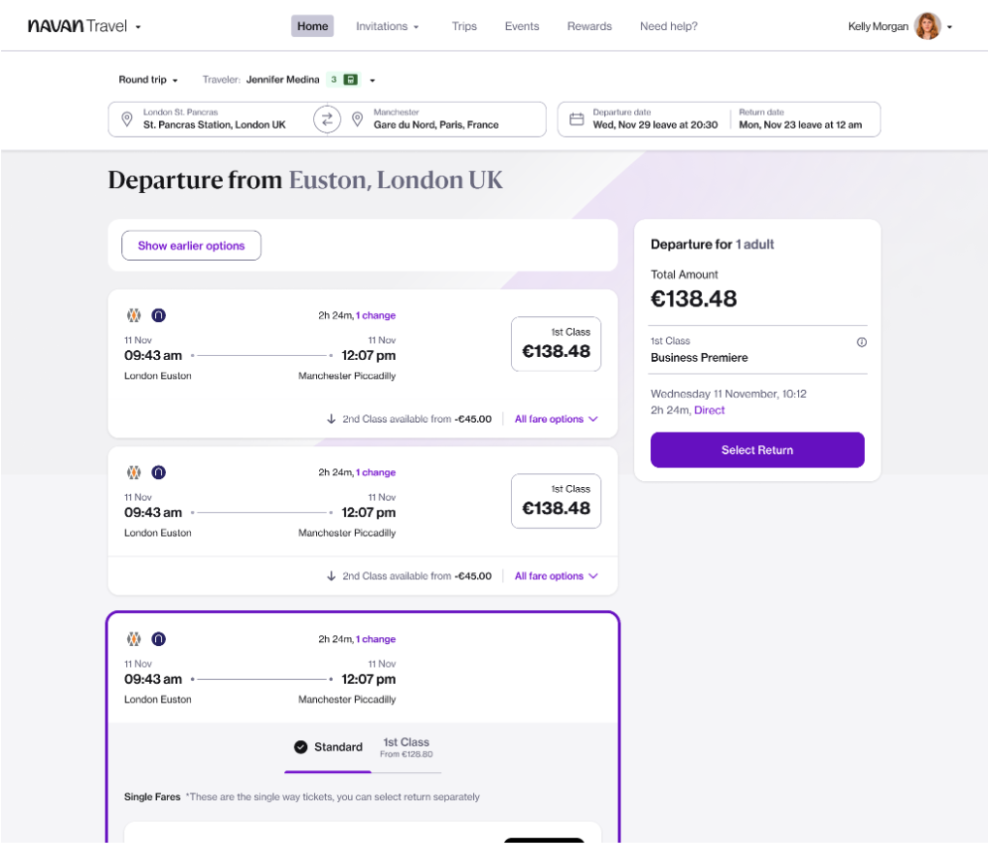The height and width of the screenshot is (844, 989).
Task: Open the Invitations menu dropdown
Action: [387, 26]
